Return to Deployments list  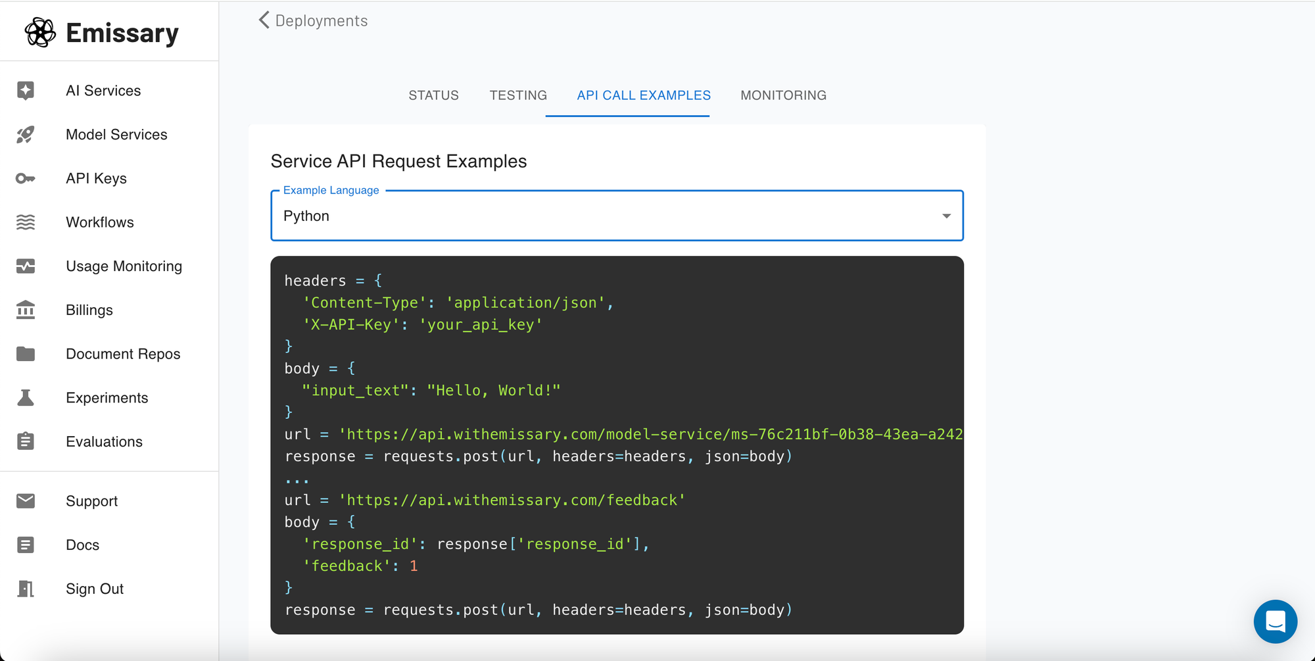coord(322,20)
